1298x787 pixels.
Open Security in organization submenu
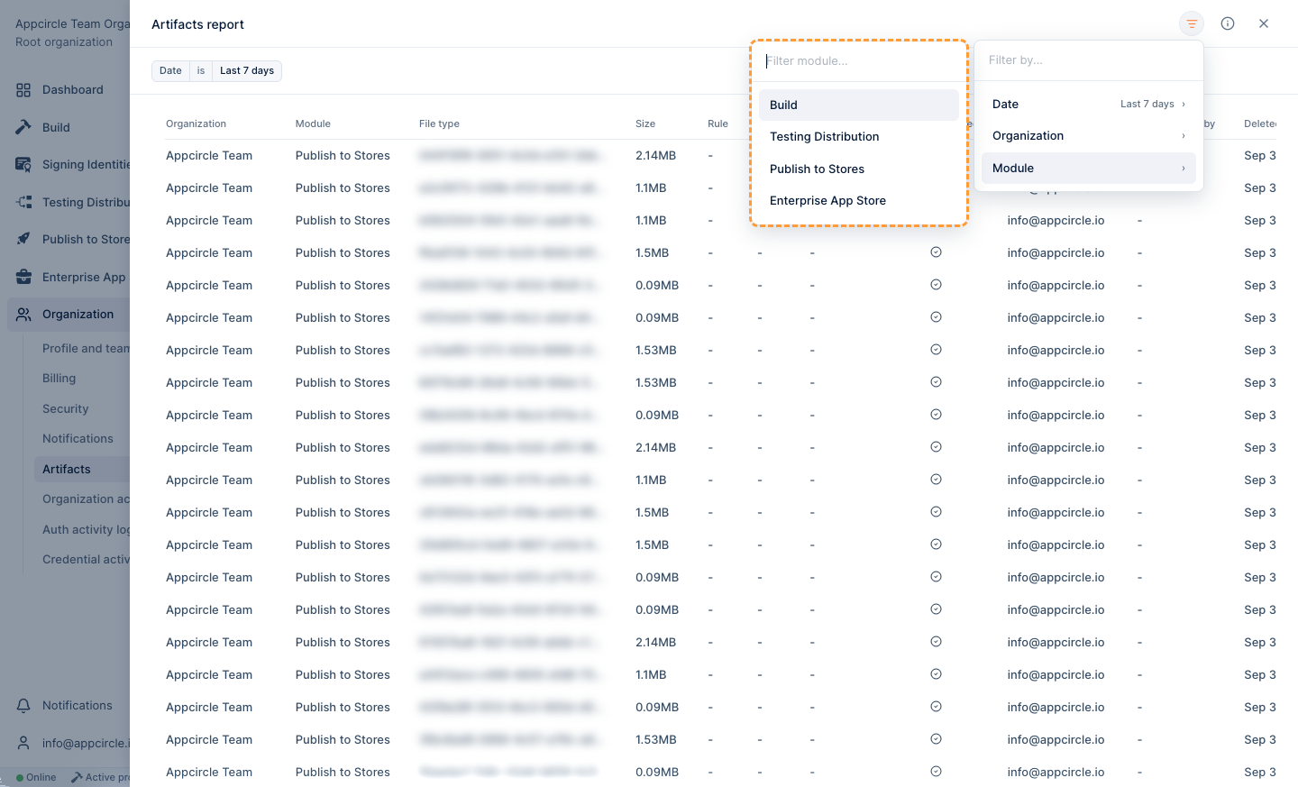[66, 409]
